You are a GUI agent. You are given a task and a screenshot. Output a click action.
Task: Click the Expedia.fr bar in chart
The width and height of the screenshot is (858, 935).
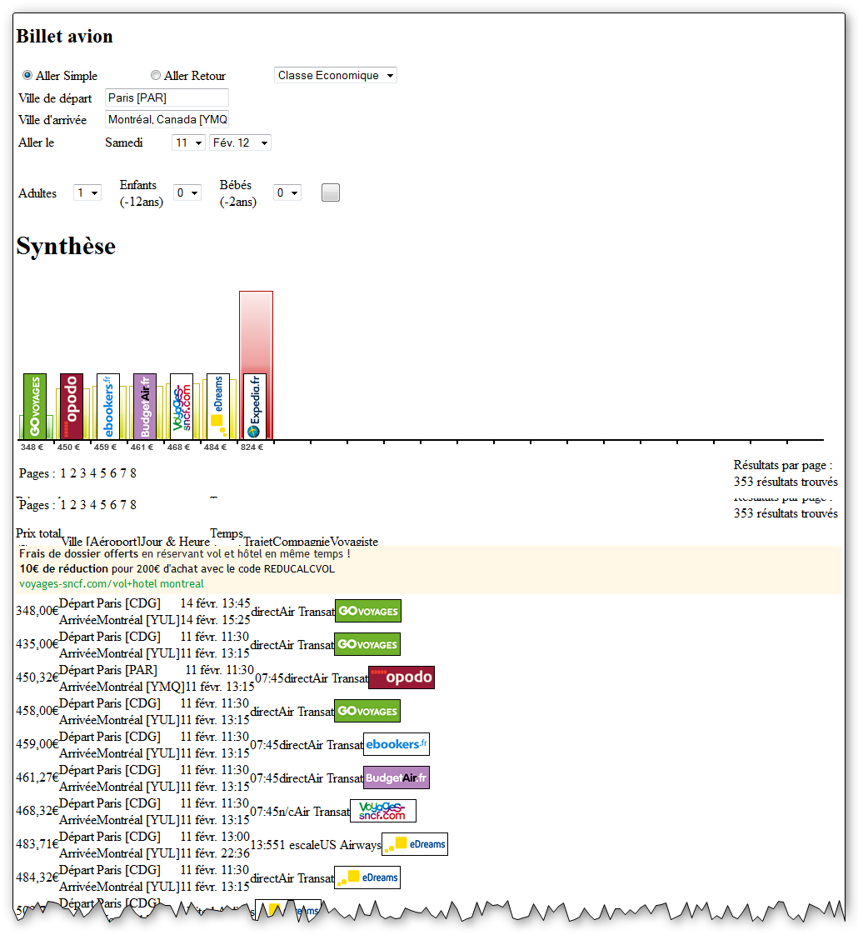(x=255, y=406)
